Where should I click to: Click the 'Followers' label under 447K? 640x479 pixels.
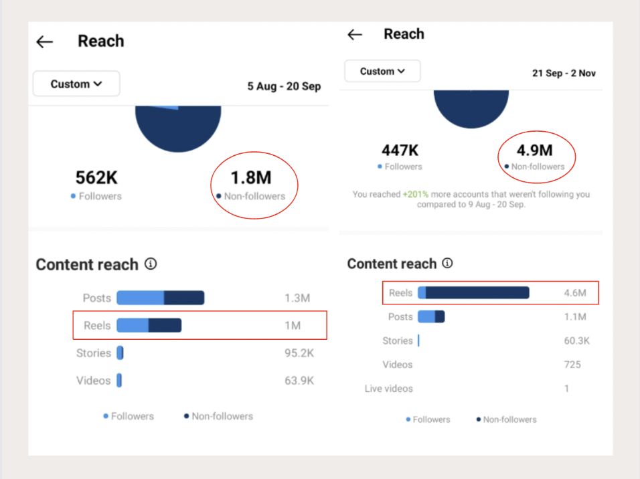pos(400,167)
